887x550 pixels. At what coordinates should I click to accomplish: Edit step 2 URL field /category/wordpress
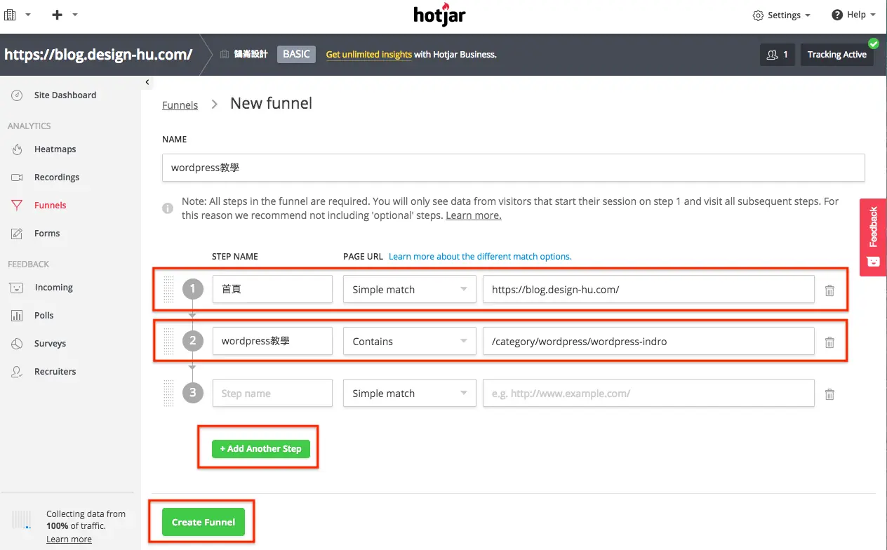[648, 341]
